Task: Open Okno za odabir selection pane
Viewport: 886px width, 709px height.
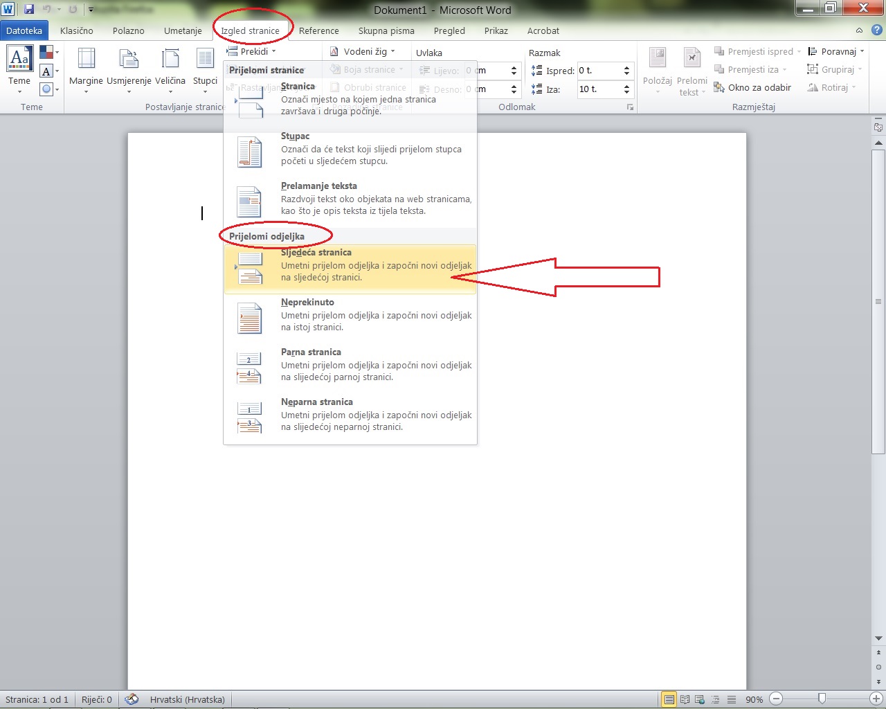Action: pos(752,87)
